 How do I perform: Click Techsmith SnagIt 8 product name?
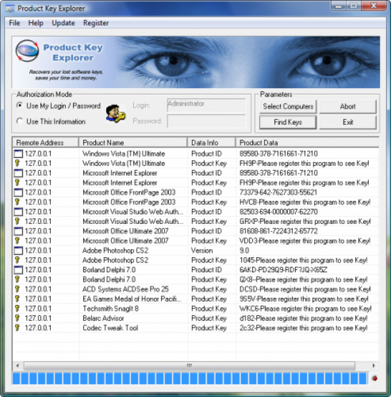110,309
